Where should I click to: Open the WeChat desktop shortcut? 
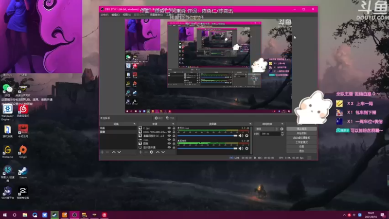(8, 90)
